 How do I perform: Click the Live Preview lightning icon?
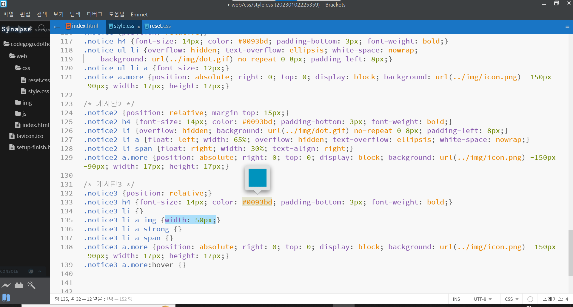point(6,286)
